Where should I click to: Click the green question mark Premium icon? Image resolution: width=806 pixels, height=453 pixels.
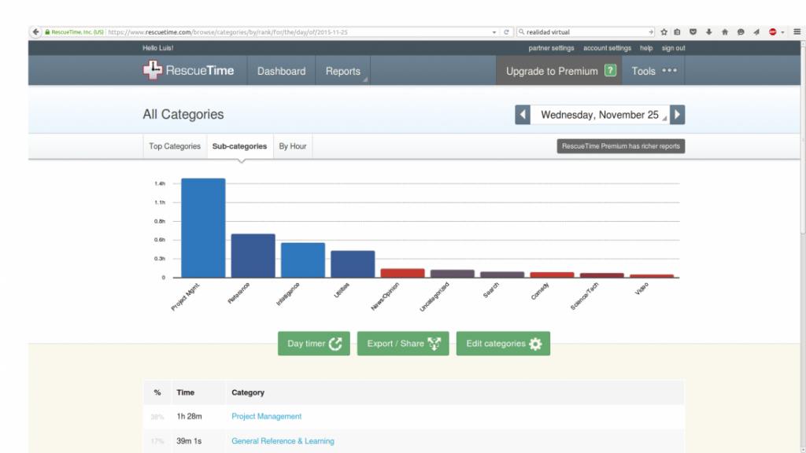610,70
